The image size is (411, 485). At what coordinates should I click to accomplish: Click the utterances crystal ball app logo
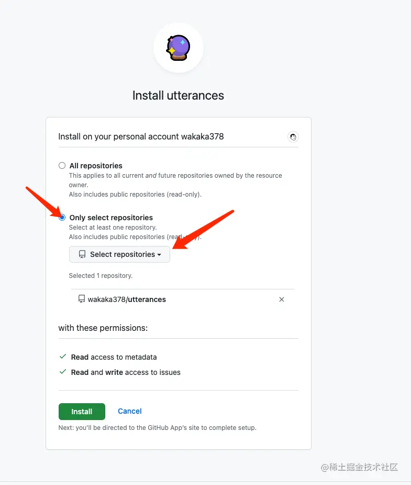[x=178, y=48]
